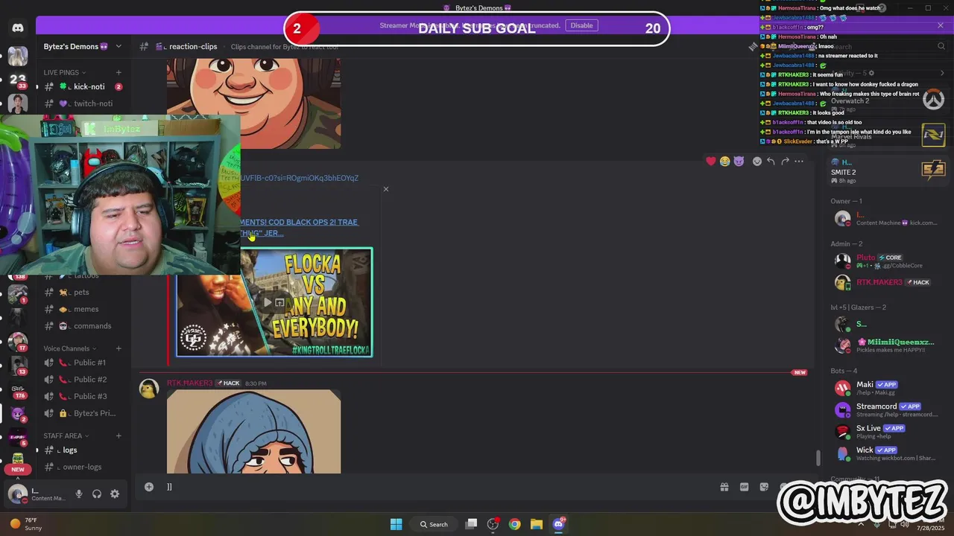Screen dimensions: 954x536
Task: Open MiimiiQueenxz member entry
Action: pyautogui.click(x=883, y=345)
